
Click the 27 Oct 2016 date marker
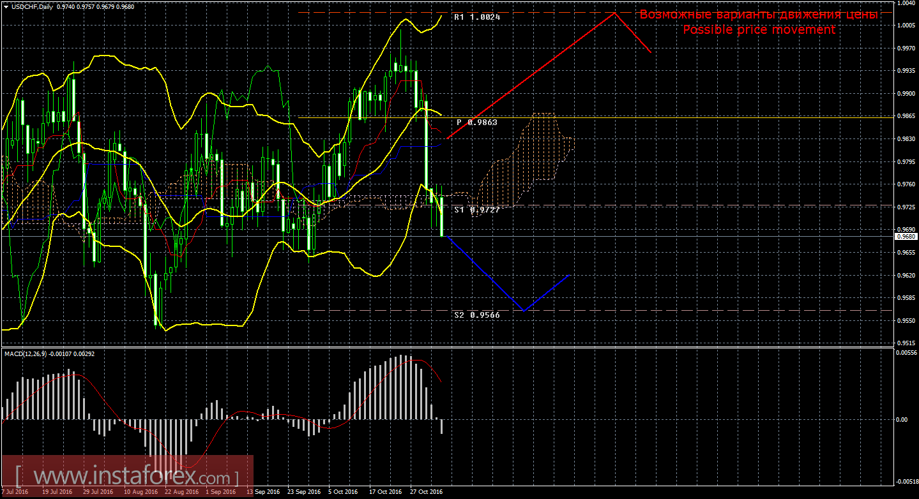click(x=426, y=492)
